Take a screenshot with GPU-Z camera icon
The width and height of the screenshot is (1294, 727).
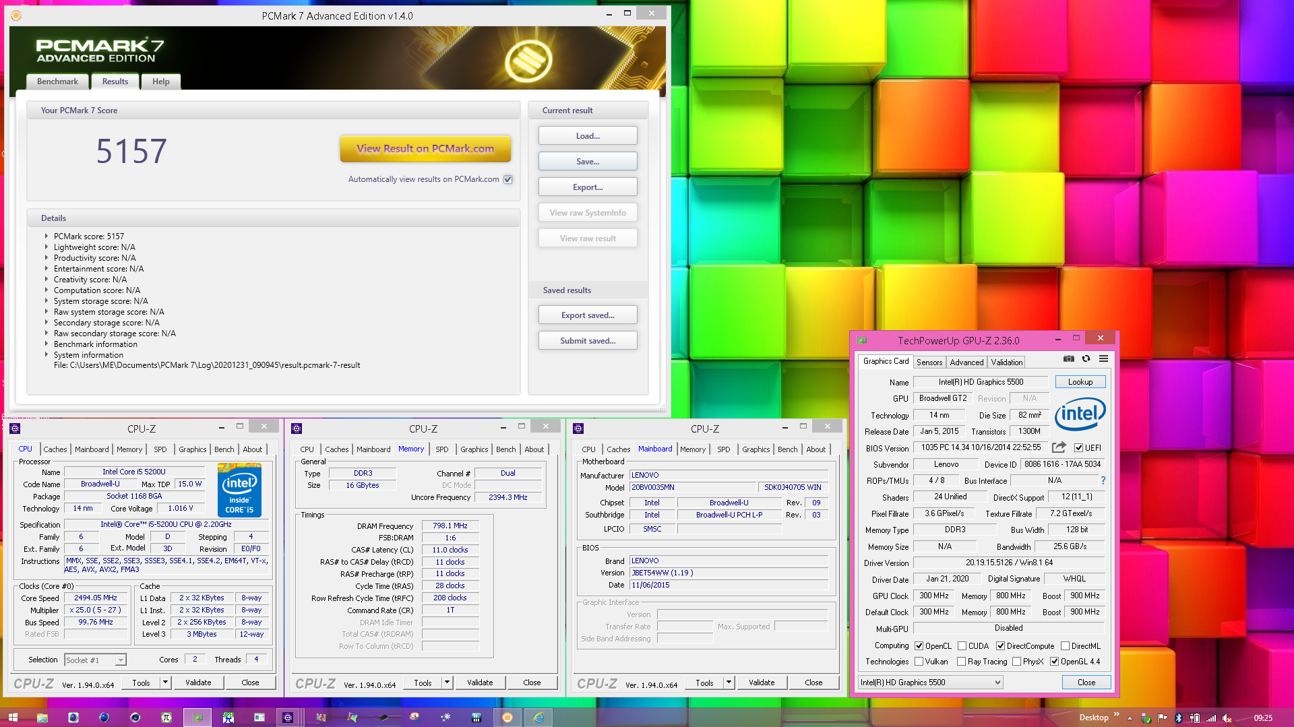[x=1069, y=358]
